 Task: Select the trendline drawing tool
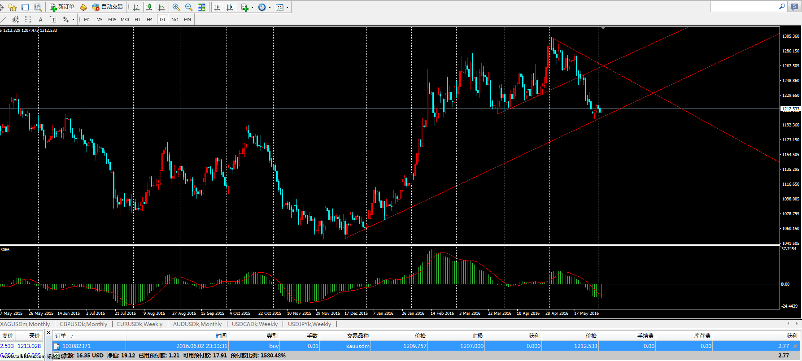coord(4,19)
